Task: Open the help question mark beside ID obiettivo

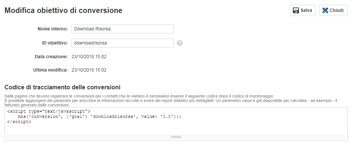Action: point(180,43)
